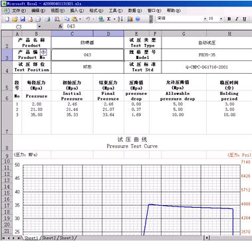Select cell containing FH35-35 model
Viewport: 252px width, 241px height.
[x=207, y=55]
